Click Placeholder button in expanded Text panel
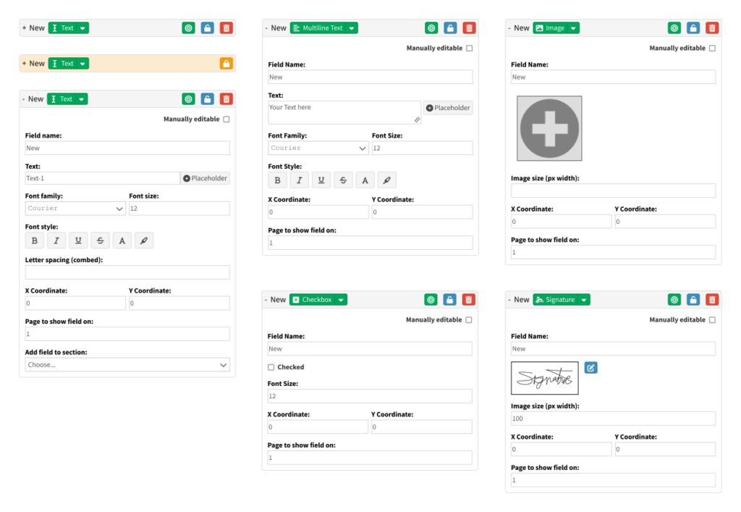 (x=205, y=178)
